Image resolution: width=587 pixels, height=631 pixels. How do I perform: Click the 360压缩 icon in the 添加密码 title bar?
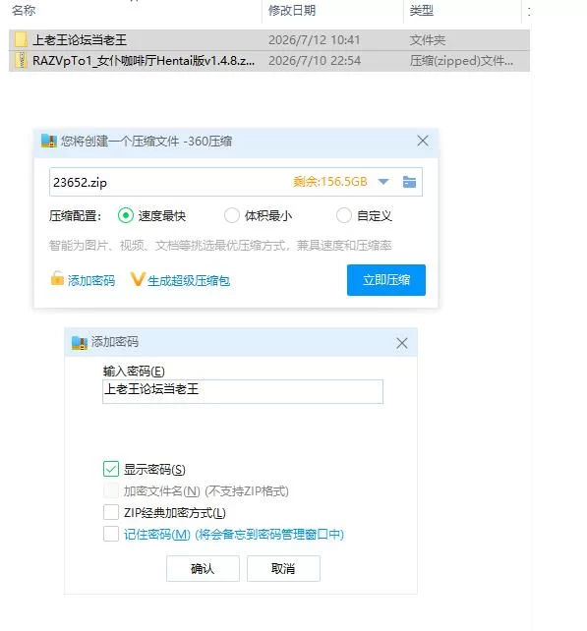tap(80, 342)
